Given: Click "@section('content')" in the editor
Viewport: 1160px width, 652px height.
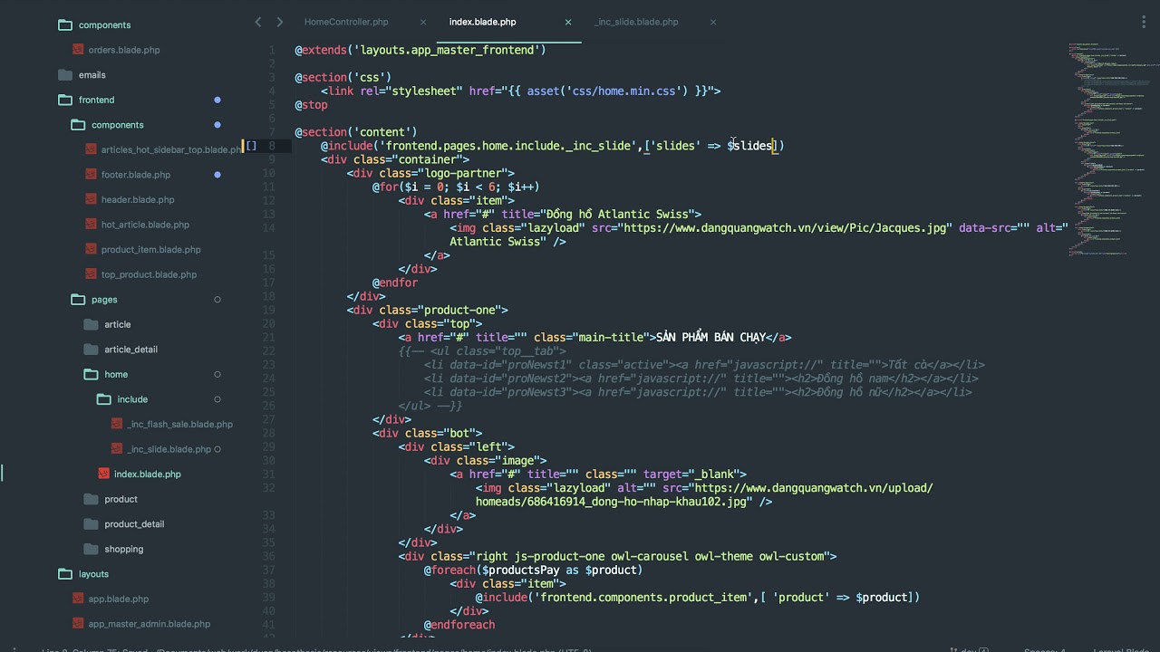Looking at the screenshot, I should click(356, 132).
